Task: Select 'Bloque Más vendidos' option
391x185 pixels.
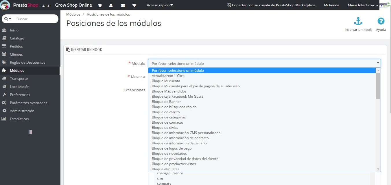Action: coord(262,91)
